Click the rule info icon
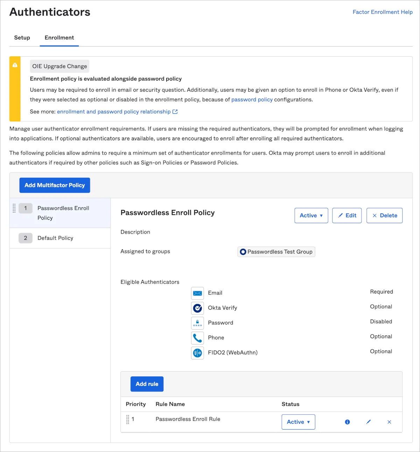Image resolution: width=420 pixels, height=452 pixels. [x=347, y=422]
